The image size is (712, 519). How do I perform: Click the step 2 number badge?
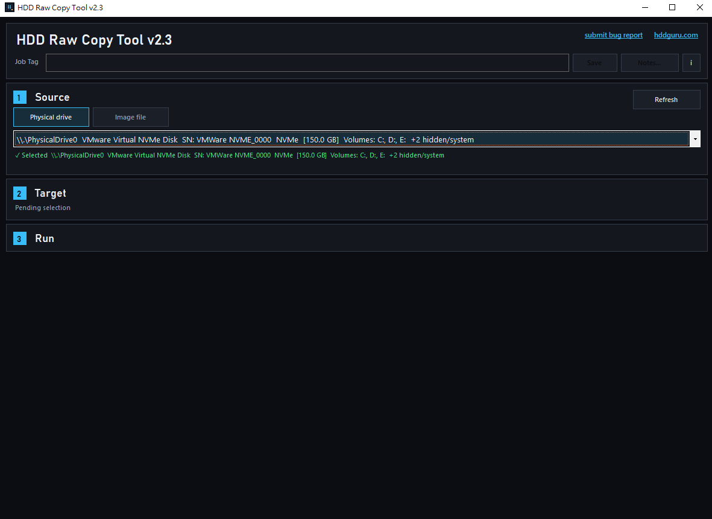(20, 194)
